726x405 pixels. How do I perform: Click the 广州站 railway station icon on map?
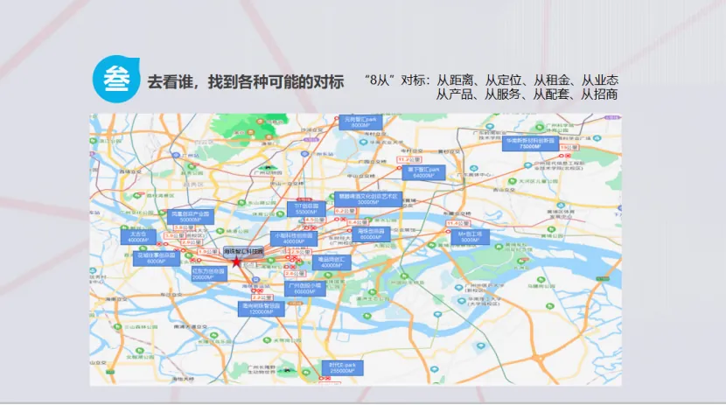click(x=176, y=156)
